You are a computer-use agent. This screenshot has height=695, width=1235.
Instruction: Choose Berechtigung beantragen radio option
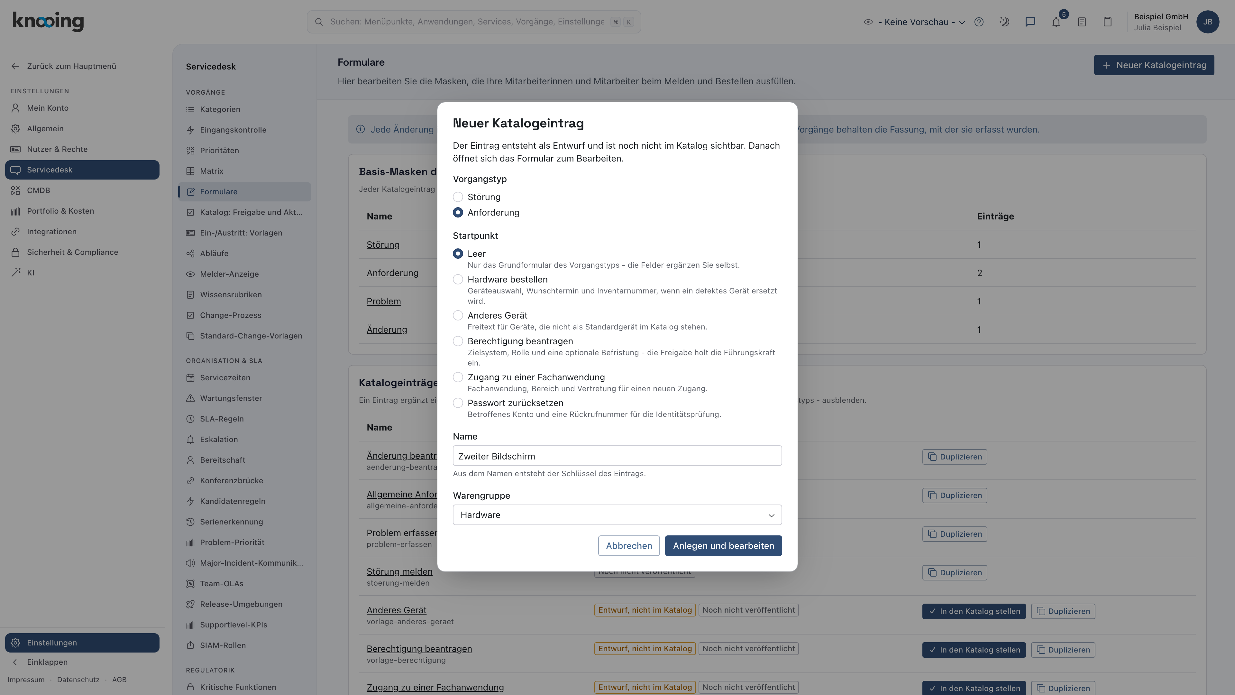click(458, 341)
